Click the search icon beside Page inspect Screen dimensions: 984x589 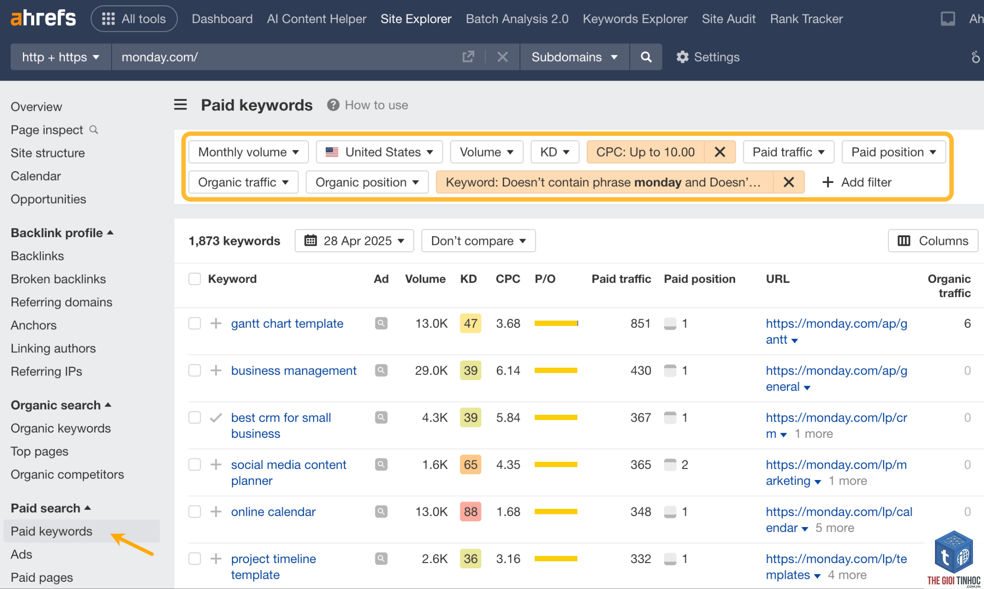tap(94, 130)
